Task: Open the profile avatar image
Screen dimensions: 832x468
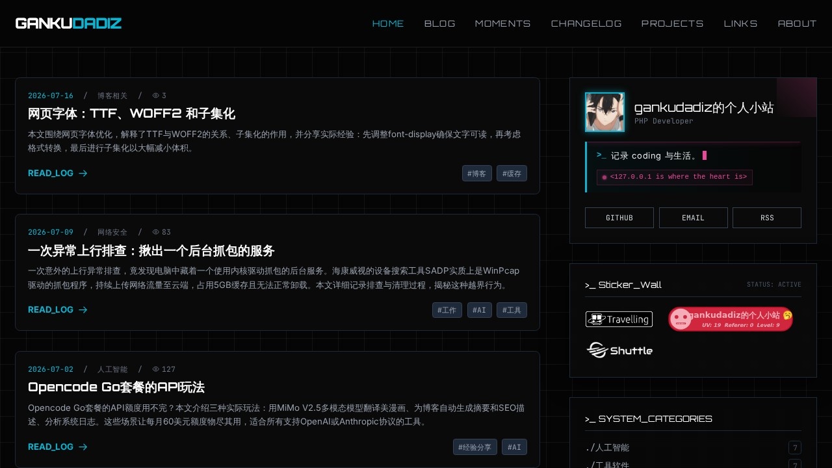Action: (x=604, y=112)
